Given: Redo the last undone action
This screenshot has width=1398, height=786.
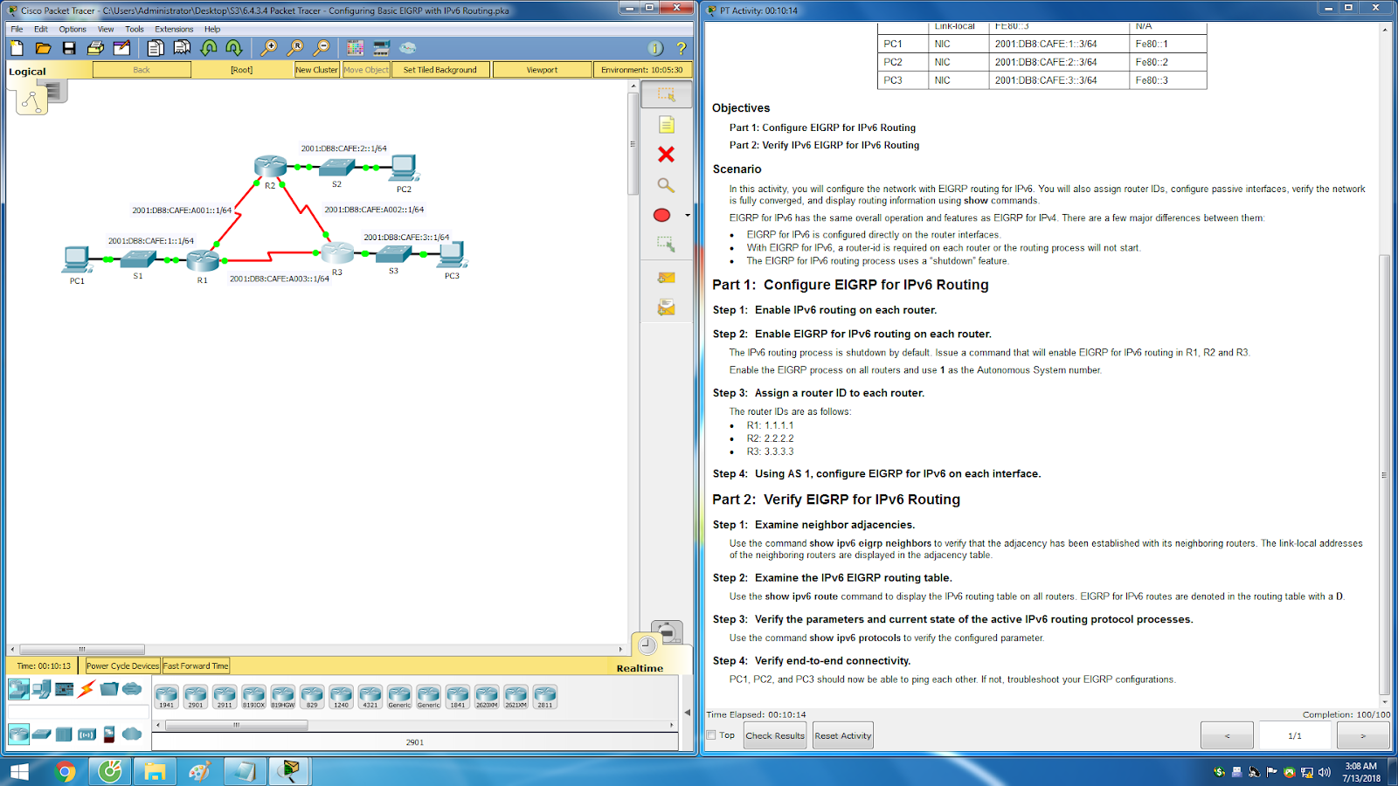Looking at the screenshot, I should (234, 48).
